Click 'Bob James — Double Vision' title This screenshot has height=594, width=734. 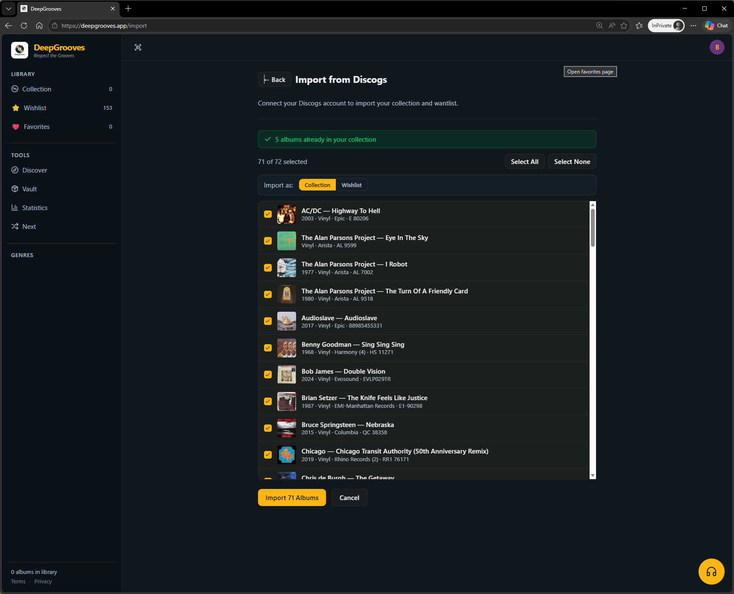344,371
